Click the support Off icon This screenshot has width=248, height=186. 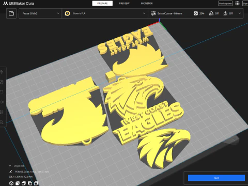211,13
